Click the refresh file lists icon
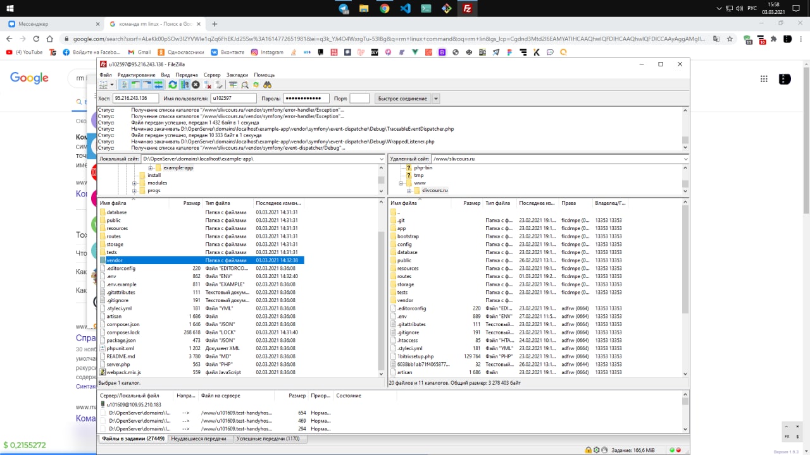Image resolution: width=810 pixels, height=455 pixels. tap(173, 85)
